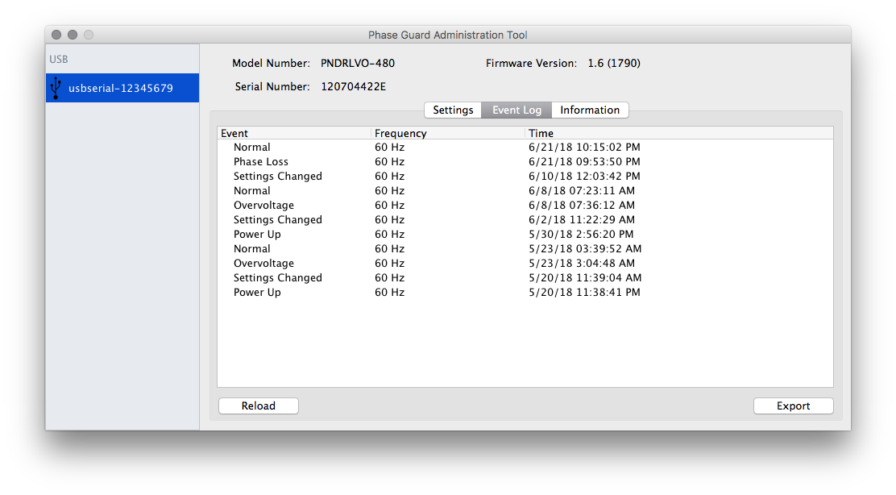
Task: Click the model number PNDRLVO-480
Action: pos(358,64)
